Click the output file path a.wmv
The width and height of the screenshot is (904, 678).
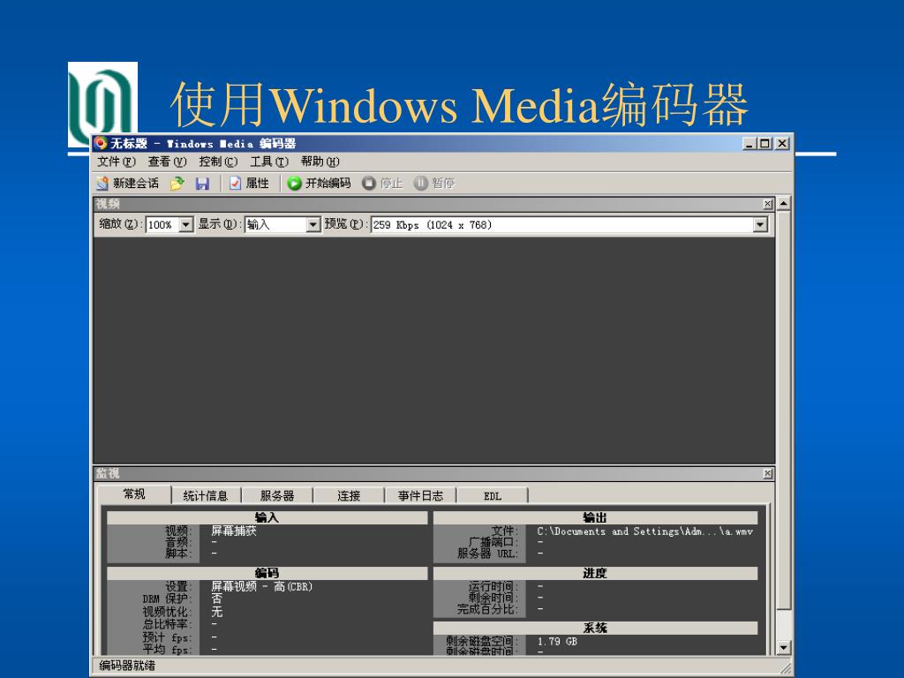644,531
